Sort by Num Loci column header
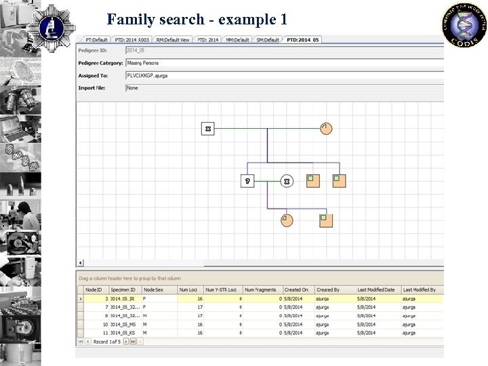 point(190,290)
